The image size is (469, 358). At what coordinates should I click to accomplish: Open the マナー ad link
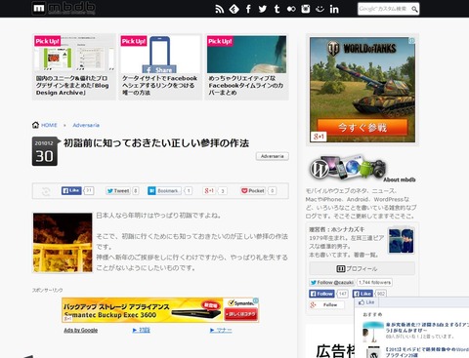coord(221,330)
